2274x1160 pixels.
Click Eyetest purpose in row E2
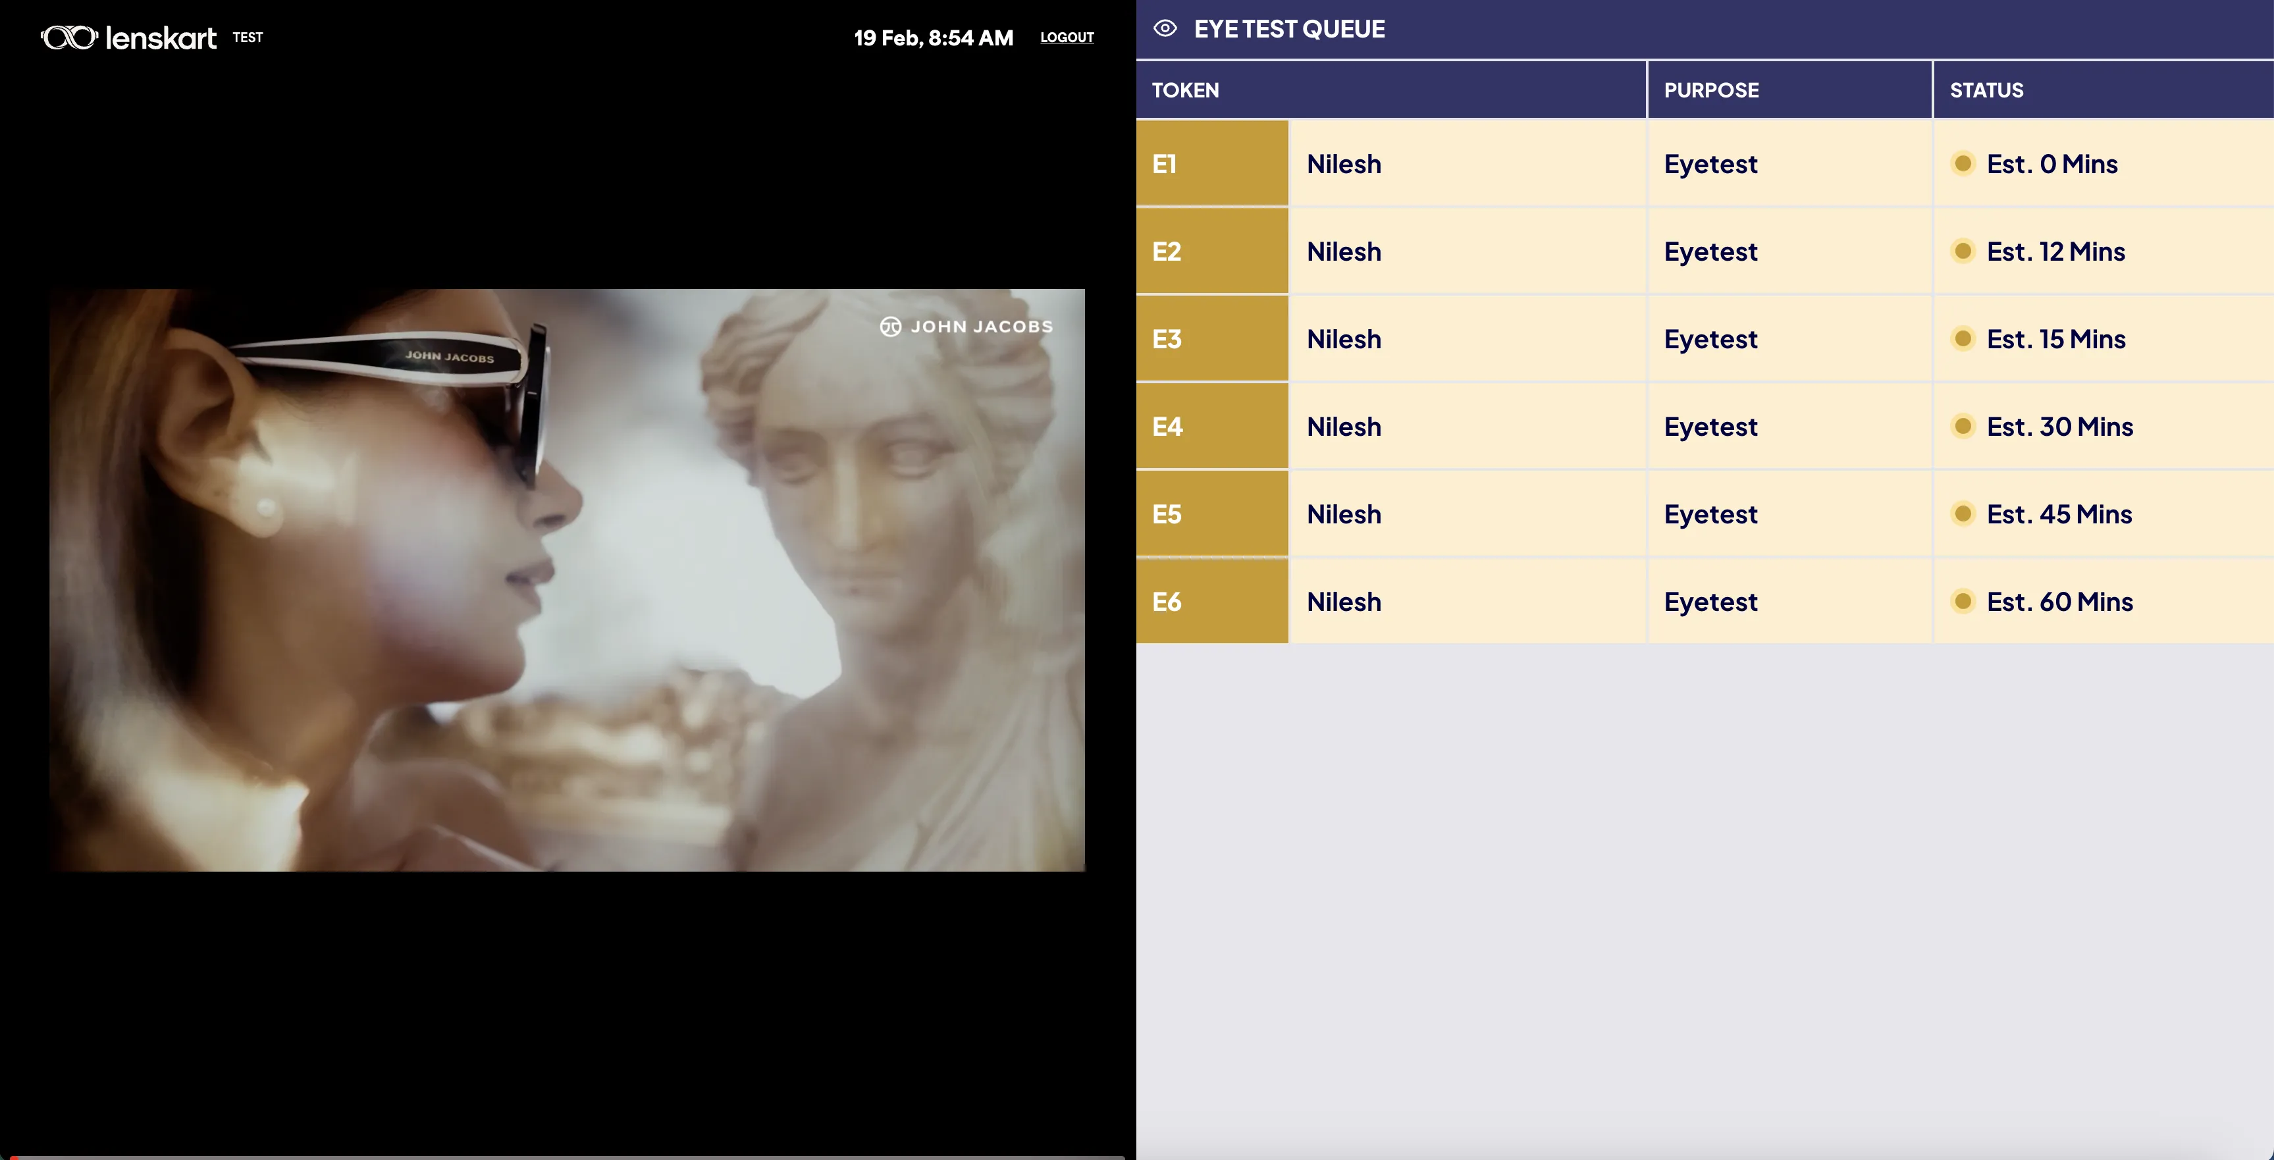tap(1711, 253)
